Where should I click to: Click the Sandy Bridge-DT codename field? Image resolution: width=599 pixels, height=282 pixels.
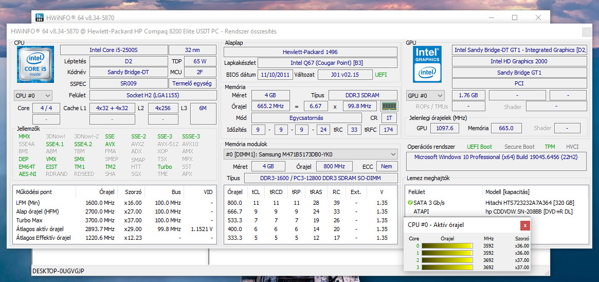[x=129, y=72]
